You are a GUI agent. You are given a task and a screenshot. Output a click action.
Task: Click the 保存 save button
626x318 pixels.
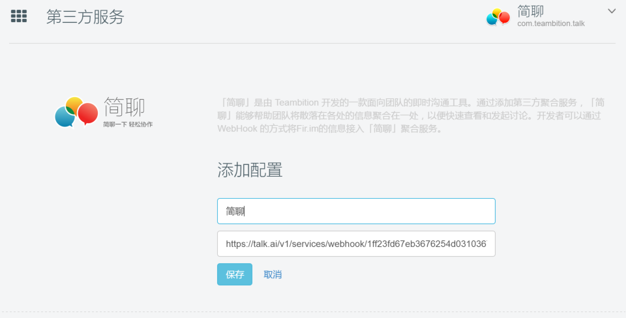pyautogui.click(x=235, y=274)
